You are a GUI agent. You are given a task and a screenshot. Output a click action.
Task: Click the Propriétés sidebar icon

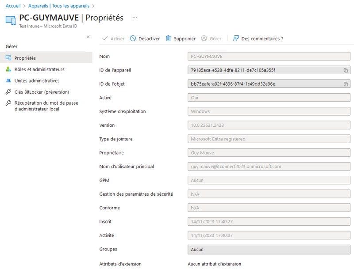click(8, 57)
